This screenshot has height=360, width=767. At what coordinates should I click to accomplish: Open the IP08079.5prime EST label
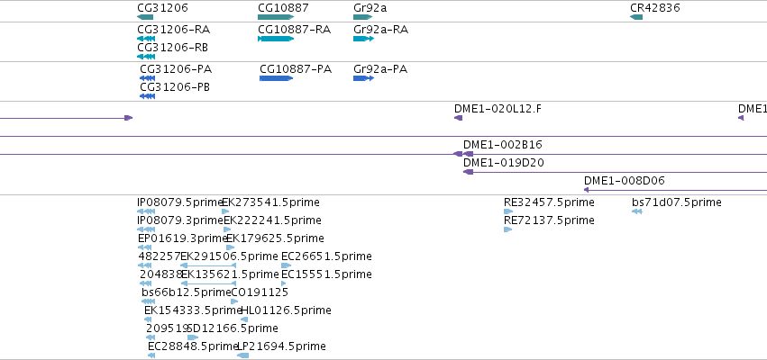[180, 202]
